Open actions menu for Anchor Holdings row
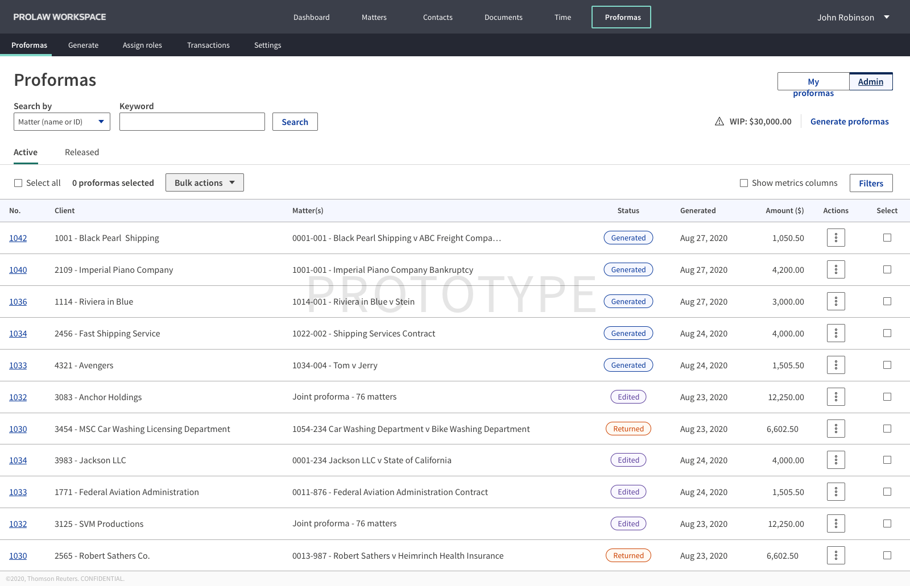Image resolution: width=910 pixels, height=586 pixels. point(835,397)
